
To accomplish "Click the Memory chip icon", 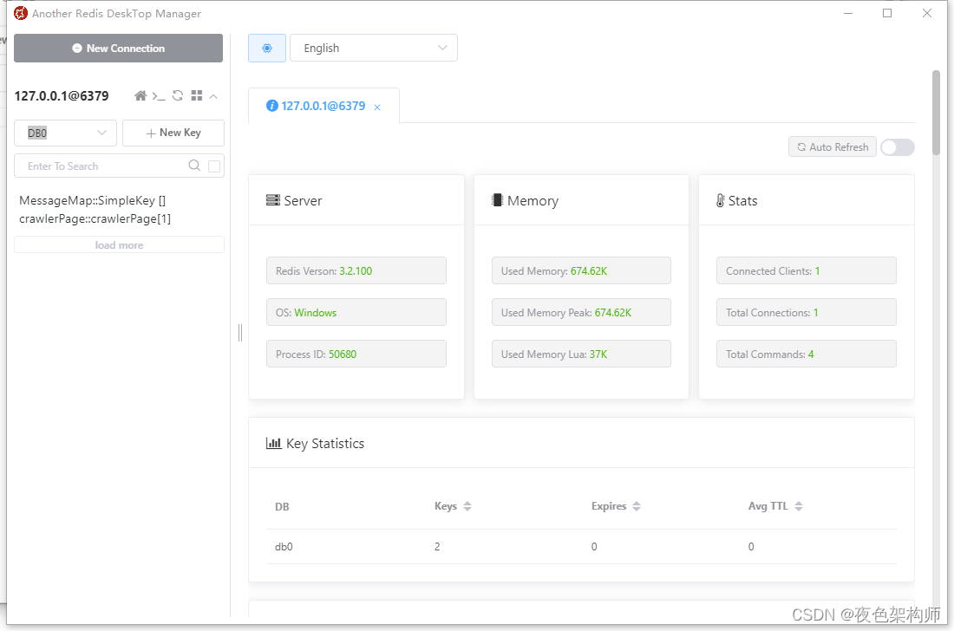I will click(497, 200).
